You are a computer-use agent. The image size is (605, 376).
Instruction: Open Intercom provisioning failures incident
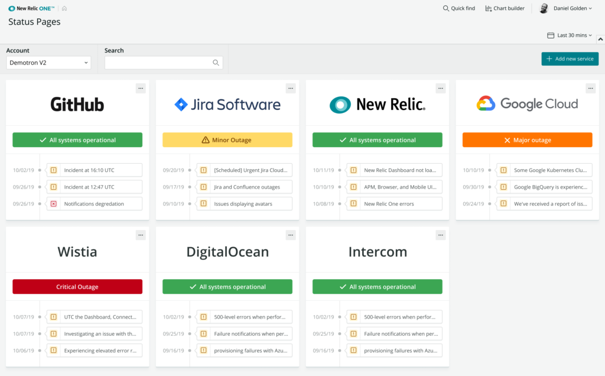point(394,351)
